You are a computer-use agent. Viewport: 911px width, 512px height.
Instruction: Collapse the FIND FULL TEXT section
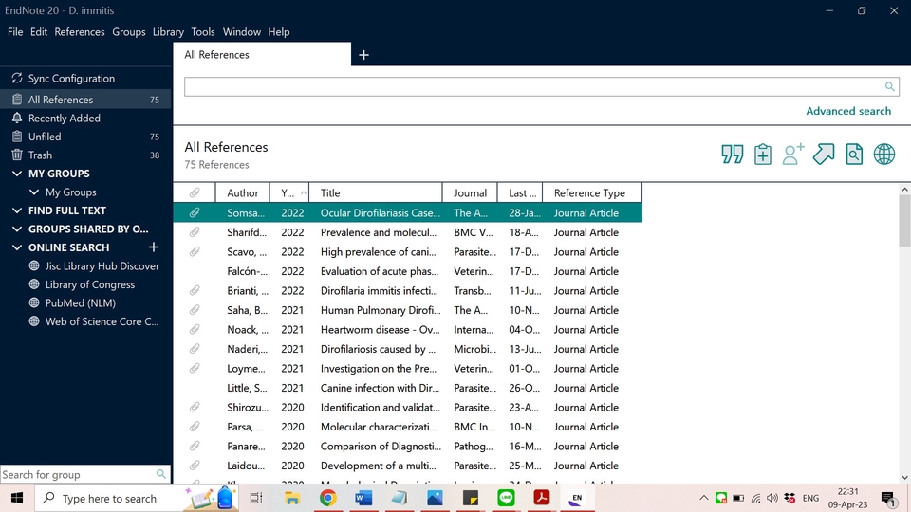17,210
